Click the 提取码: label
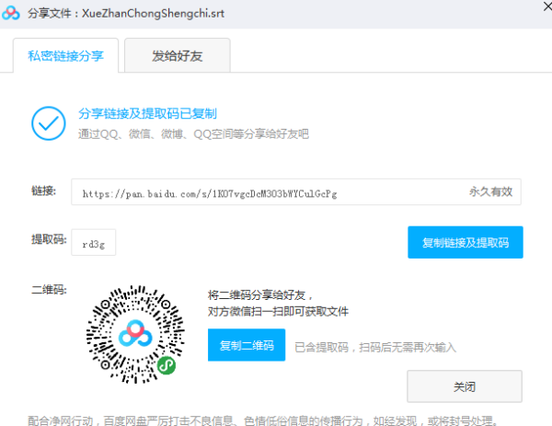Image resolution: width=552 pixels, height=426 pixels. pyautogui.click(x=49, y=239)
